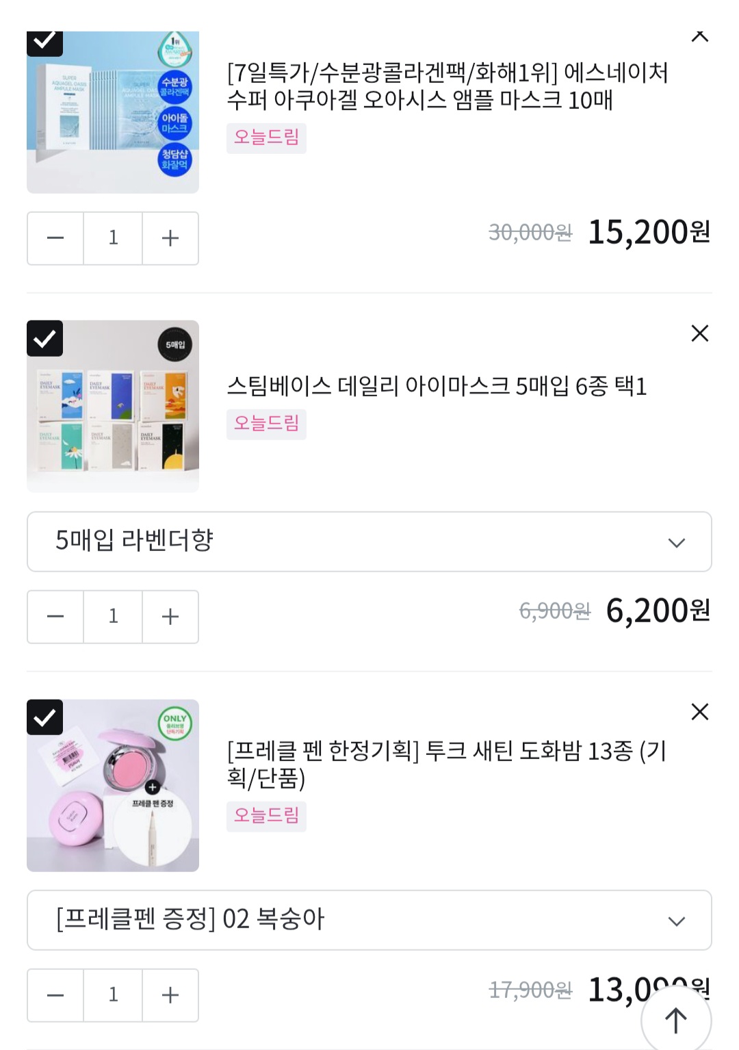The width and height of the screenshot is (739, 1050).
Task: Increase ampoule mask quantity with plus
Action: (x=170, y=238)
